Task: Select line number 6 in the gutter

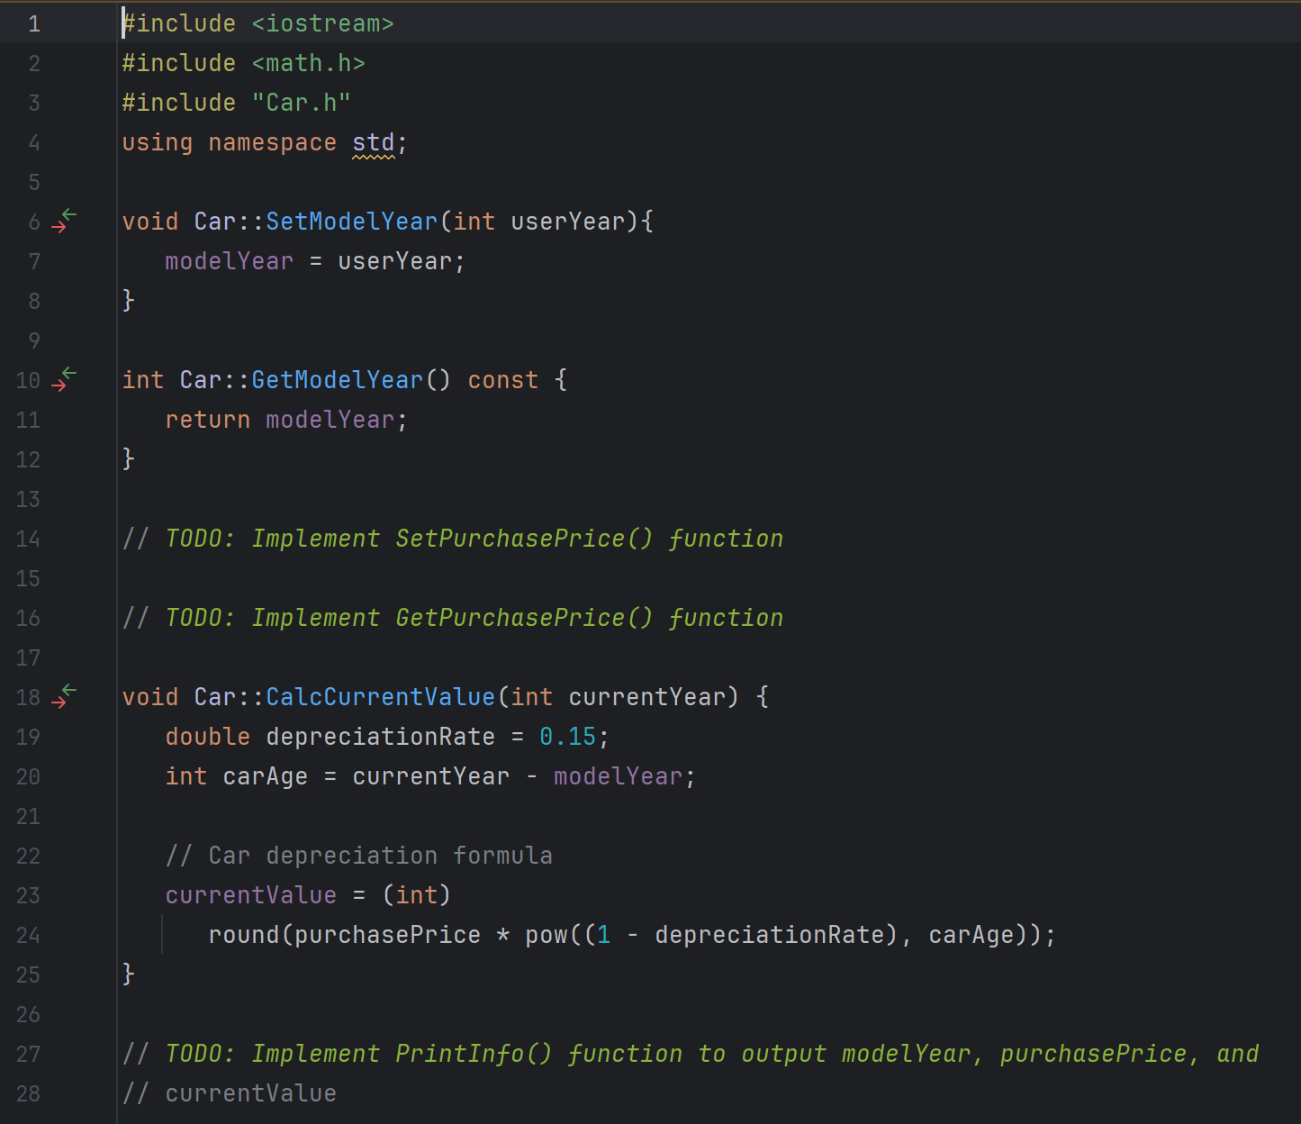Action: (x=34, y=222)
